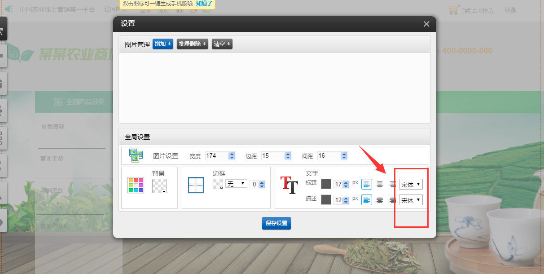Viewport: 544px width, 274px height.
Task: Open the 清空 clear all menu
Action: pyautogui.click(x=222, y=44)
